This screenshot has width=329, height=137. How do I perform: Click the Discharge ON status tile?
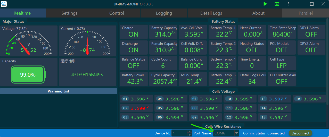click(134, 47)
